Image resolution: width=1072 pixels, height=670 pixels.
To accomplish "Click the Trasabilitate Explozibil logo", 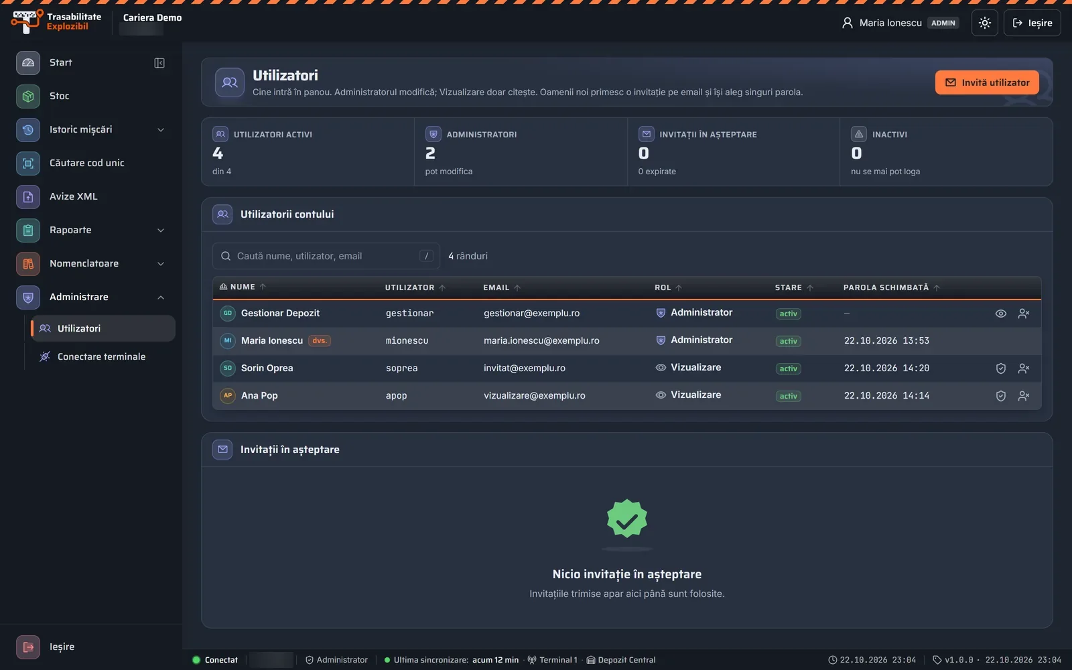I will [x=56, y=21].
